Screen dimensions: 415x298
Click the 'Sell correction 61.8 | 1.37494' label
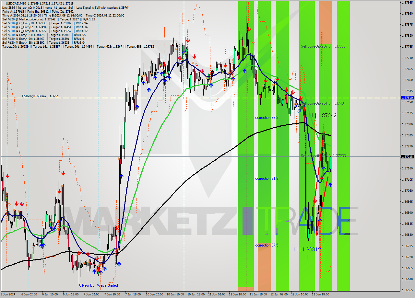click(x=323, y=103)
